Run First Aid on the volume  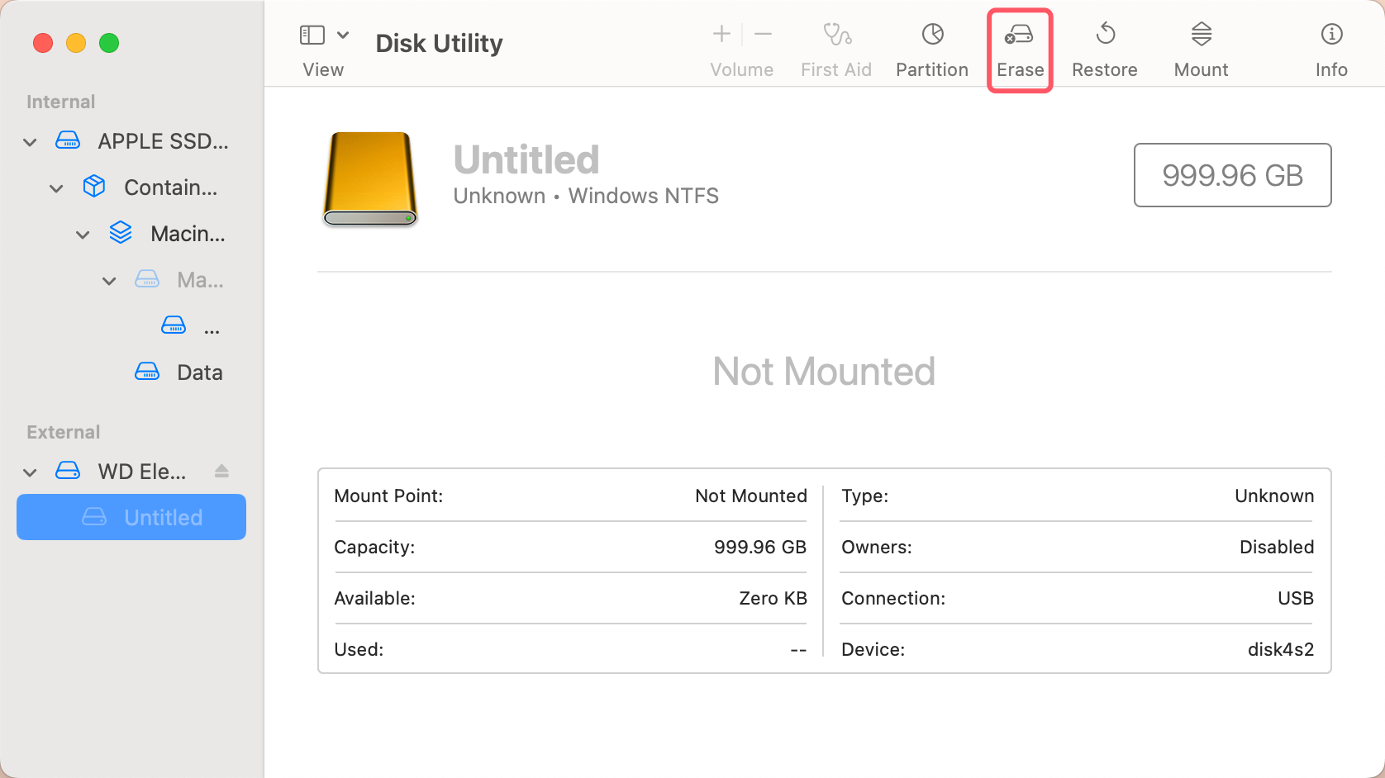coord(836,48)
